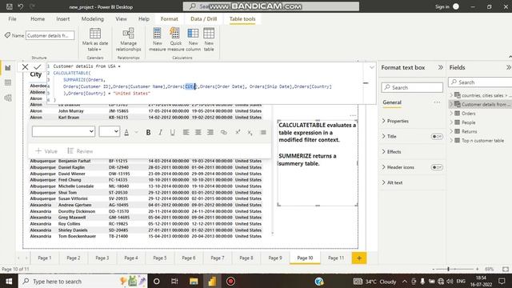Align text left in text box
This screenshot has width=512, height=288.
pyautogui.click(x=186, y=132)
